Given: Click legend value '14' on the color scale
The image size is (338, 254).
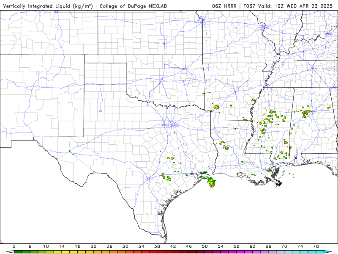Looking at the screenshot, I should pyautogui.click(x=62, y=246).
